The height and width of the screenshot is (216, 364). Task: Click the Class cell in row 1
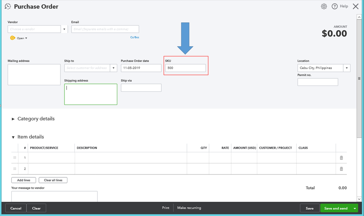tap(316, 158)
